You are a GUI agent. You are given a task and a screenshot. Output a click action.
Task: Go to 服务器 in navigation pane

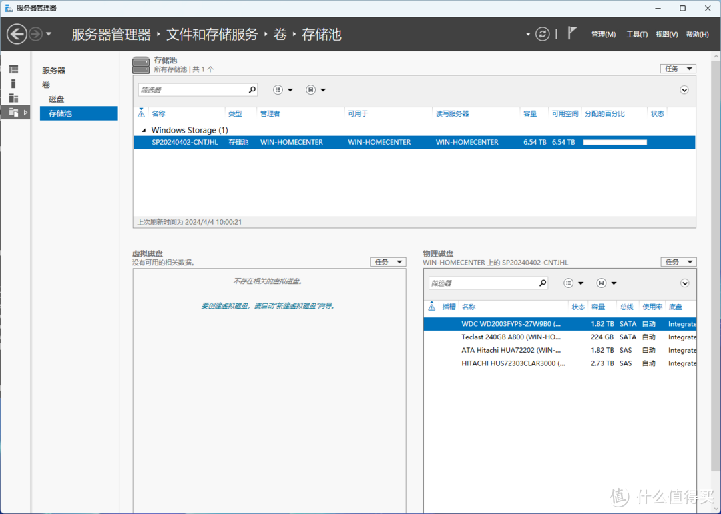pos(54,70)
